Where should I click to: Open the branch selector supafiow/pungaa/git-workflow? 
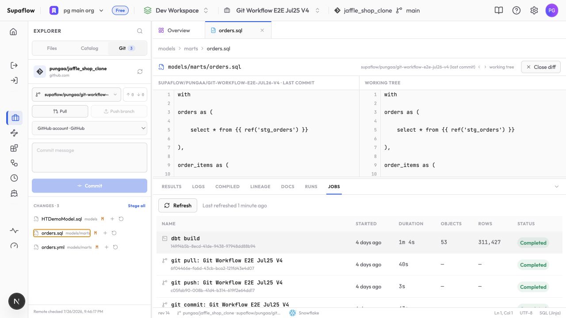pyautogui.click(x=76, y=95)
